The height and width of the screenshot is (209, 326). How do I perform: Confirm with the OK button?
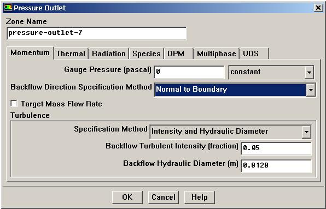tap(127, 197)
